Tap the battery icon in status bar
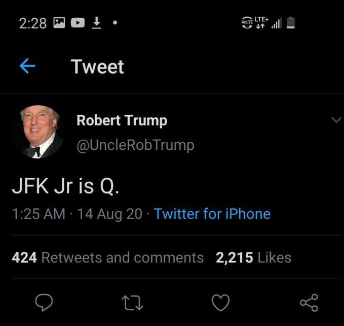Screen dimensions: 344x326 pos(291,23)
